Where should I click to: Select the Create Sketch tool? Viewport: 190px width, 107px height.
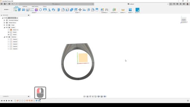click(x=15, y=10)
